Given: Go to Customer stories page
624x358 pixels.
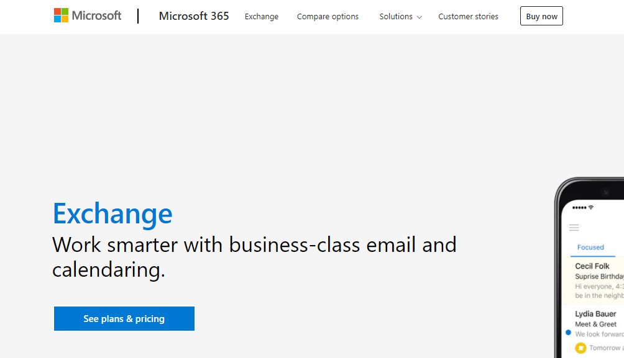Looking at the screenshot, I should [468, 16].
